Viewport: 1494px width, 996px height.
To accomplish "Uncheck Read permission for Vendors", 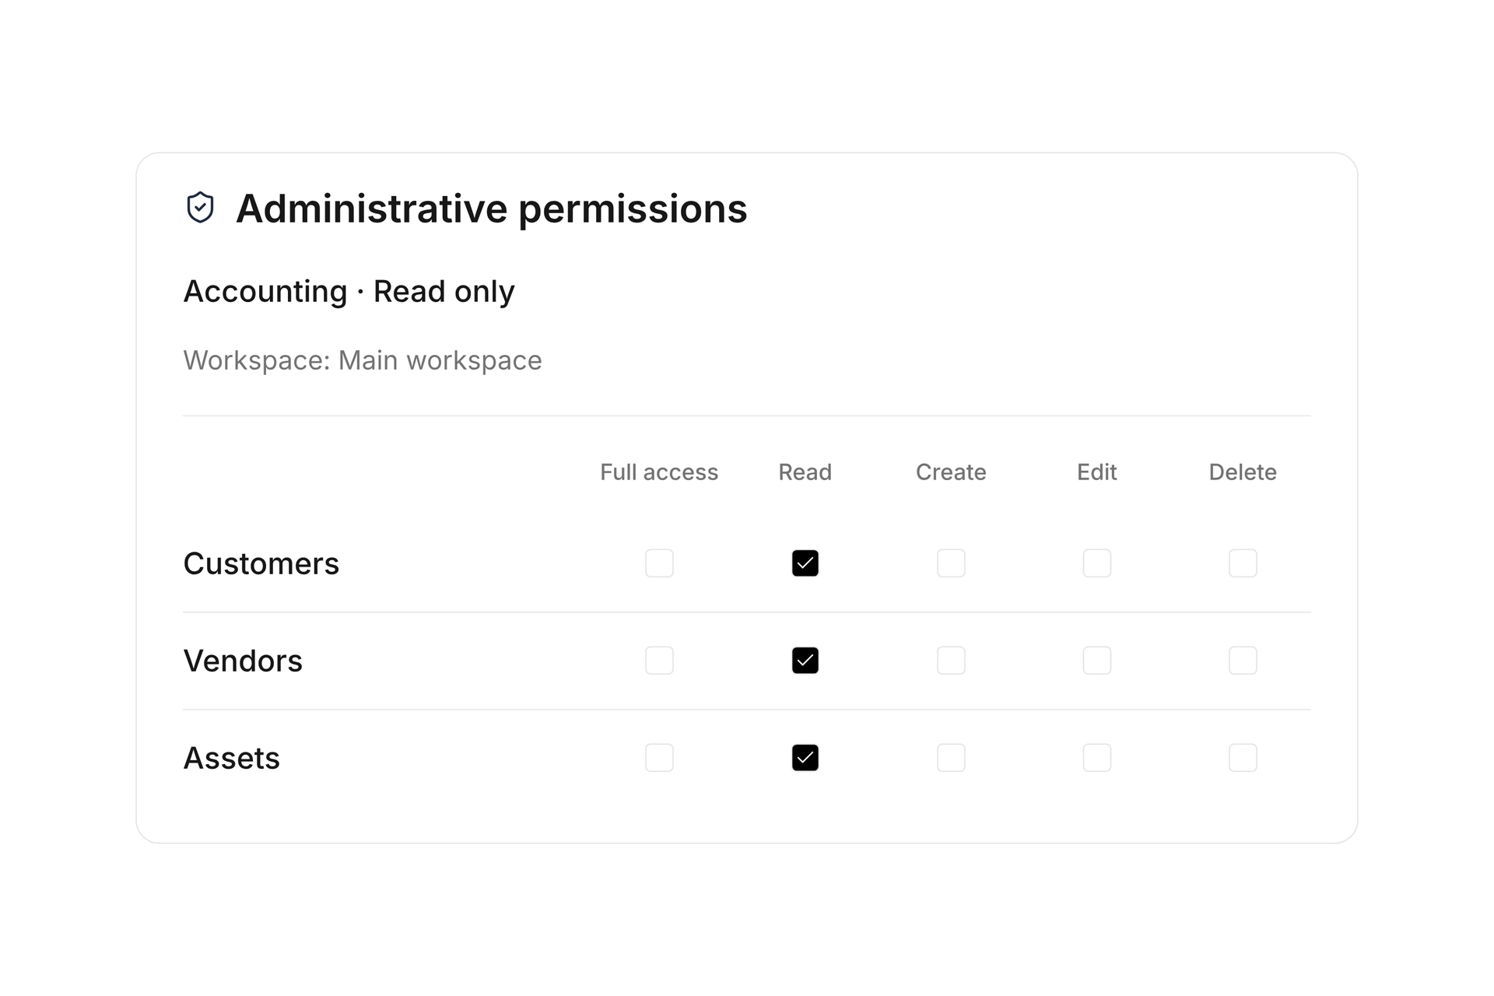I will tap(805, 661).
